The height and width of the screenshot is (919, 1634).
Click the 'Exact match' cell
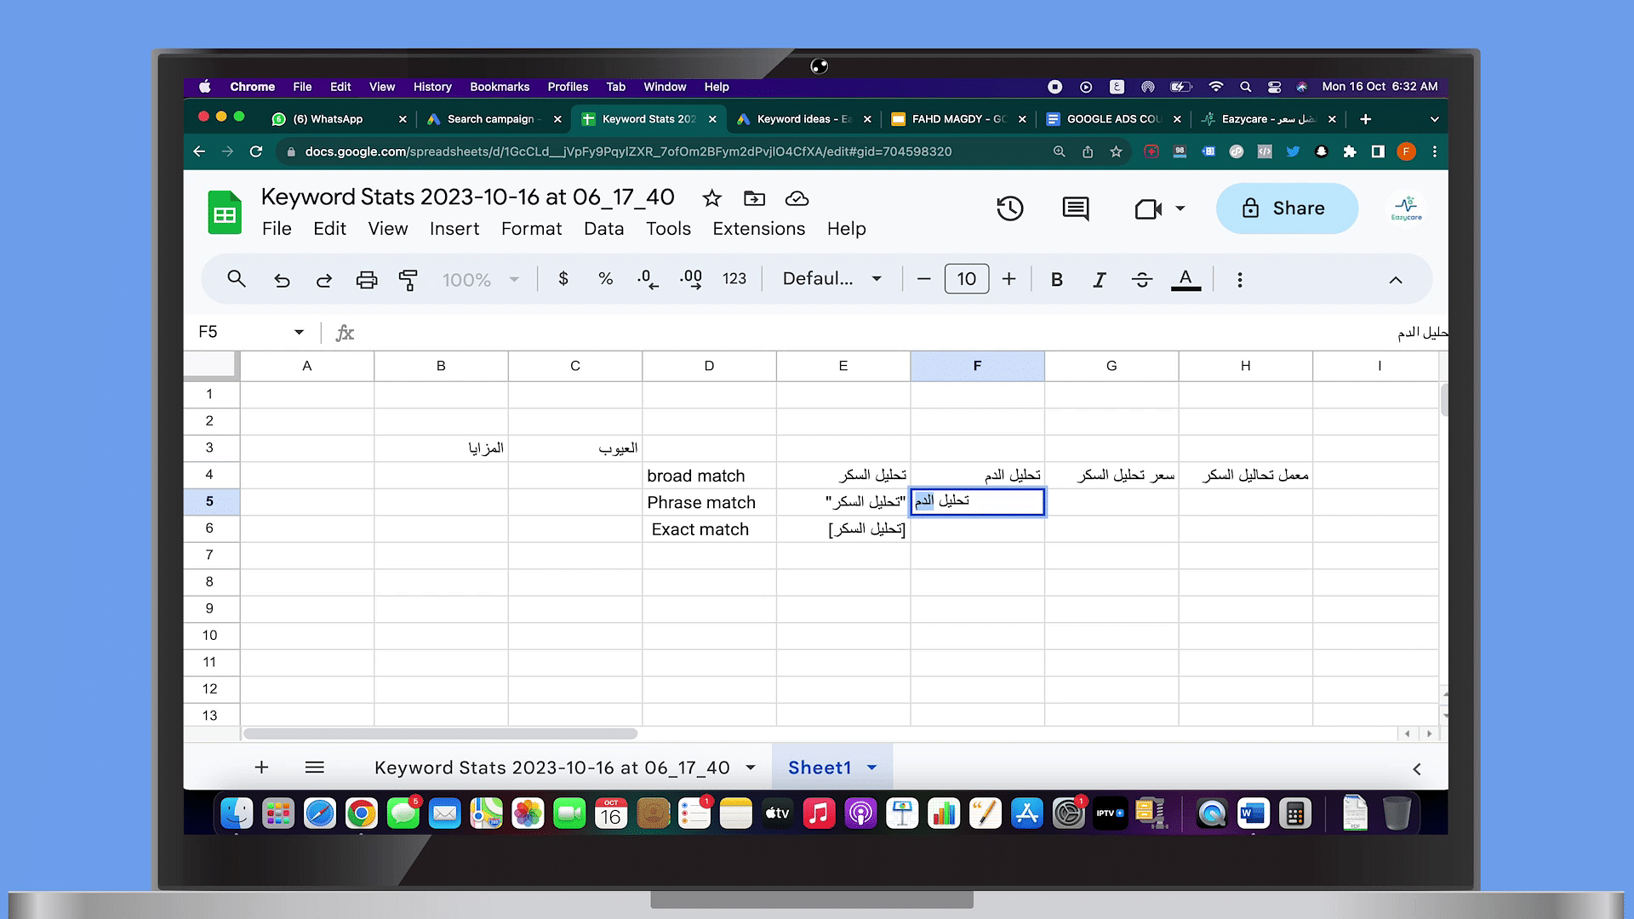pyautogui.click(x=709, y=529)
